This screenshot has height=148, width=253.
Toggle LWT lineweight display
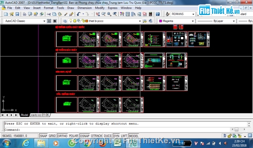click(x=124, y=136)
